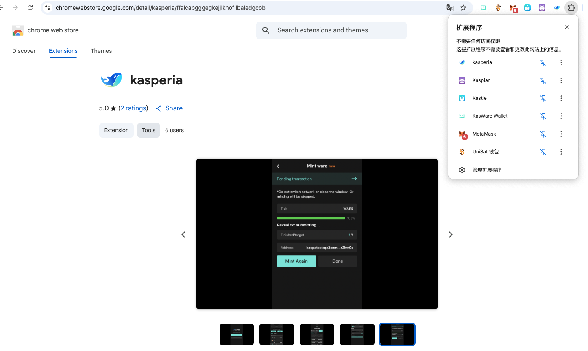Share the kasperia extension
The height and width of the screenshot is (351, 588).
[x=169, y=108]
